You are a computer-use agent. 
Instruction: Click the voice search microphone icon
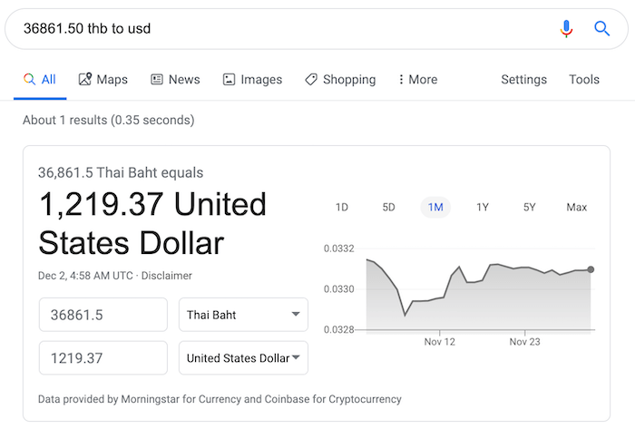pyautogui.click(x=566, y=29)
